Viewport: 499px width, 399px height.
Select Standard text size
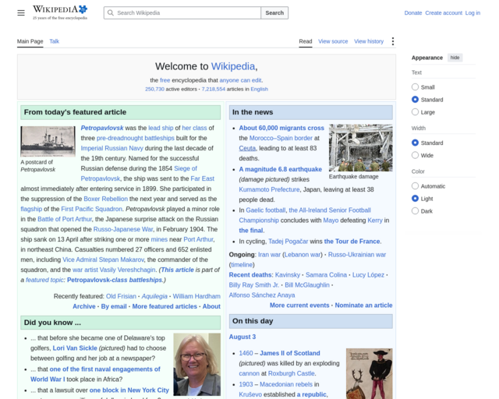(x=415, y=99)
